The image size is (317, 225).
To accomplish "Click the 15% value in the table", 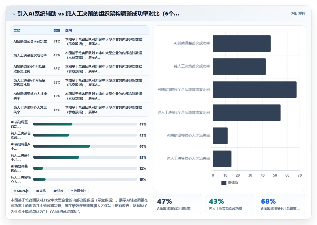I will [57, 110].
